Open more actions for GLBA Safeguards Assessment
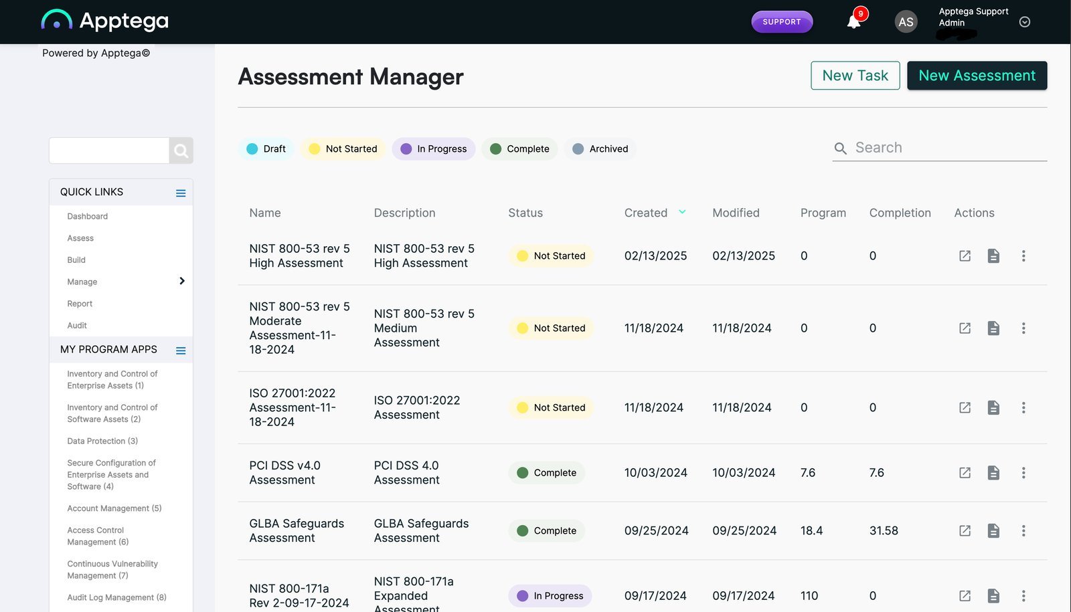The width and height of the screenshot is (1071, 612). pyautogui.click(x=1023, y=530)
